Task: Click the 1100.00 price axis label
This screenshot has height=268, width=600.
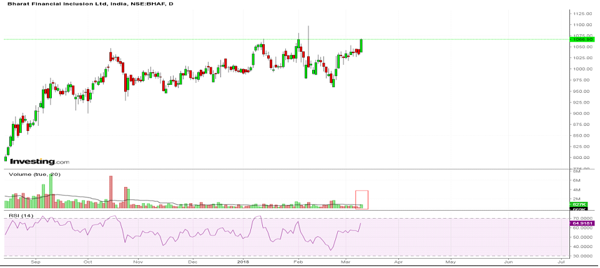Action: (582, 25)
